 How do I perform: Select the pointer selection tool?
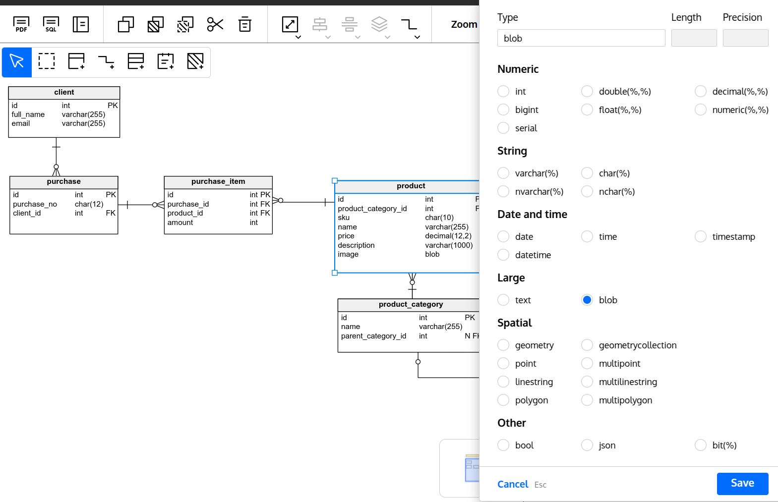coord(17,62)
